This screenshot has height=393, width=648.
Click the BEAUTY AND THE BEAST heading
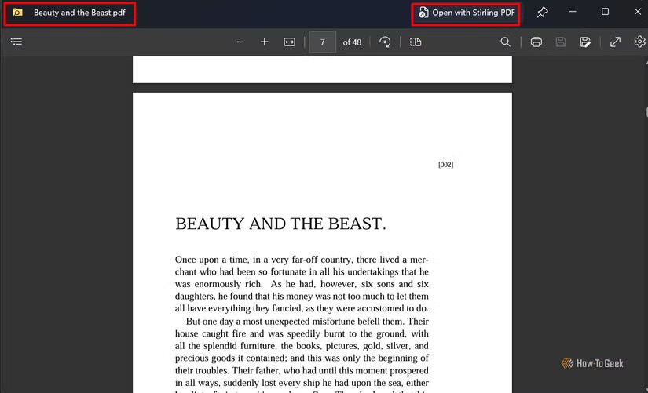[x=280, y=224]
